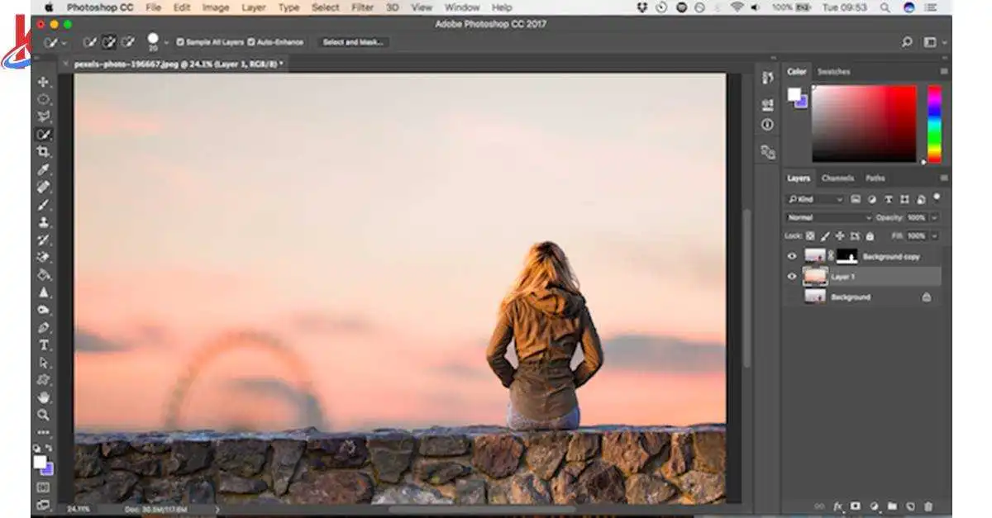
Task: Open the brush size picker dropdown
Action: coord(166,42)
